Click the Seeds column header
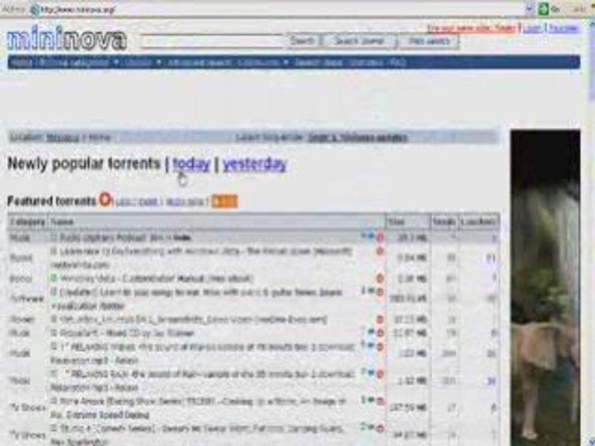The width and height of the screenshot is (595, 446). (444, 222)
